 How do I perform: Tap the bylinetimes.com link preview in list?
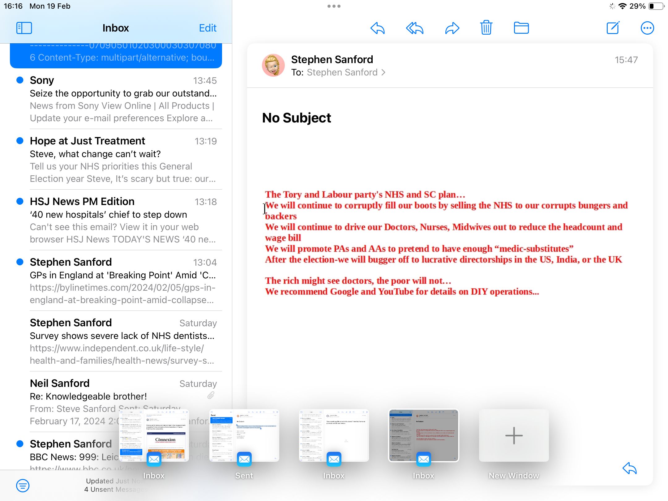tap(123, 294)
